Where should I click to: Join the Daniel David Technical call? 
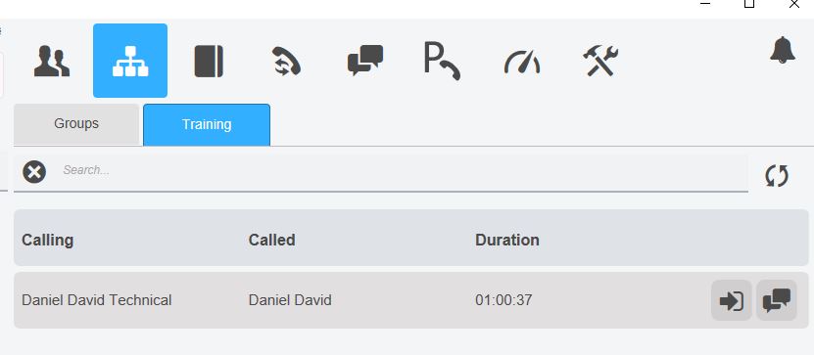click(x=732, y=300)
